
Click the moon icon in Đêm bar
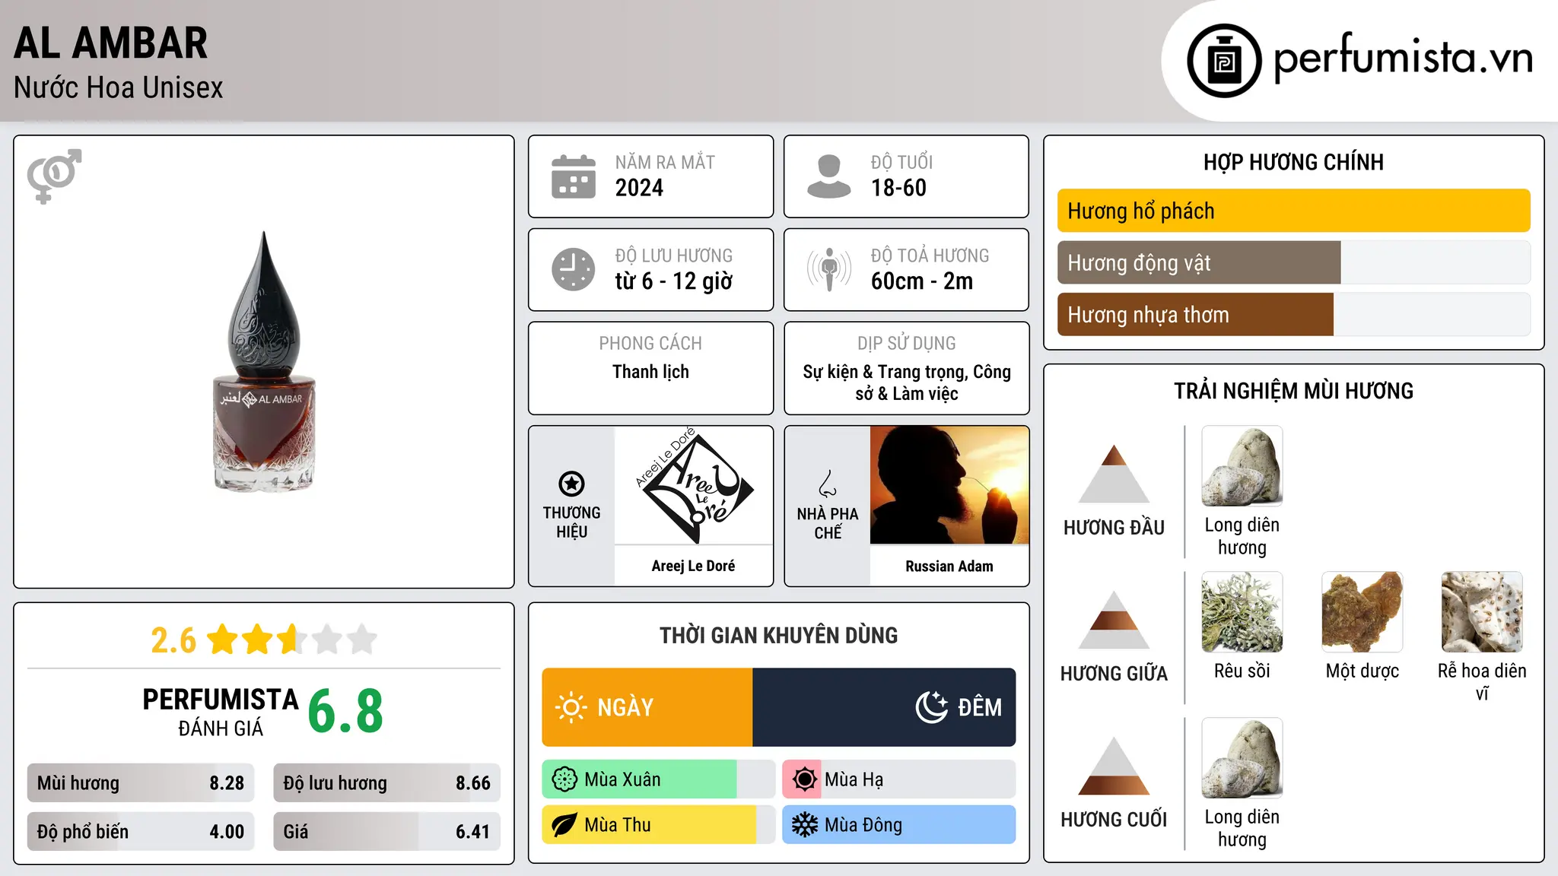(x=931, y=707)
